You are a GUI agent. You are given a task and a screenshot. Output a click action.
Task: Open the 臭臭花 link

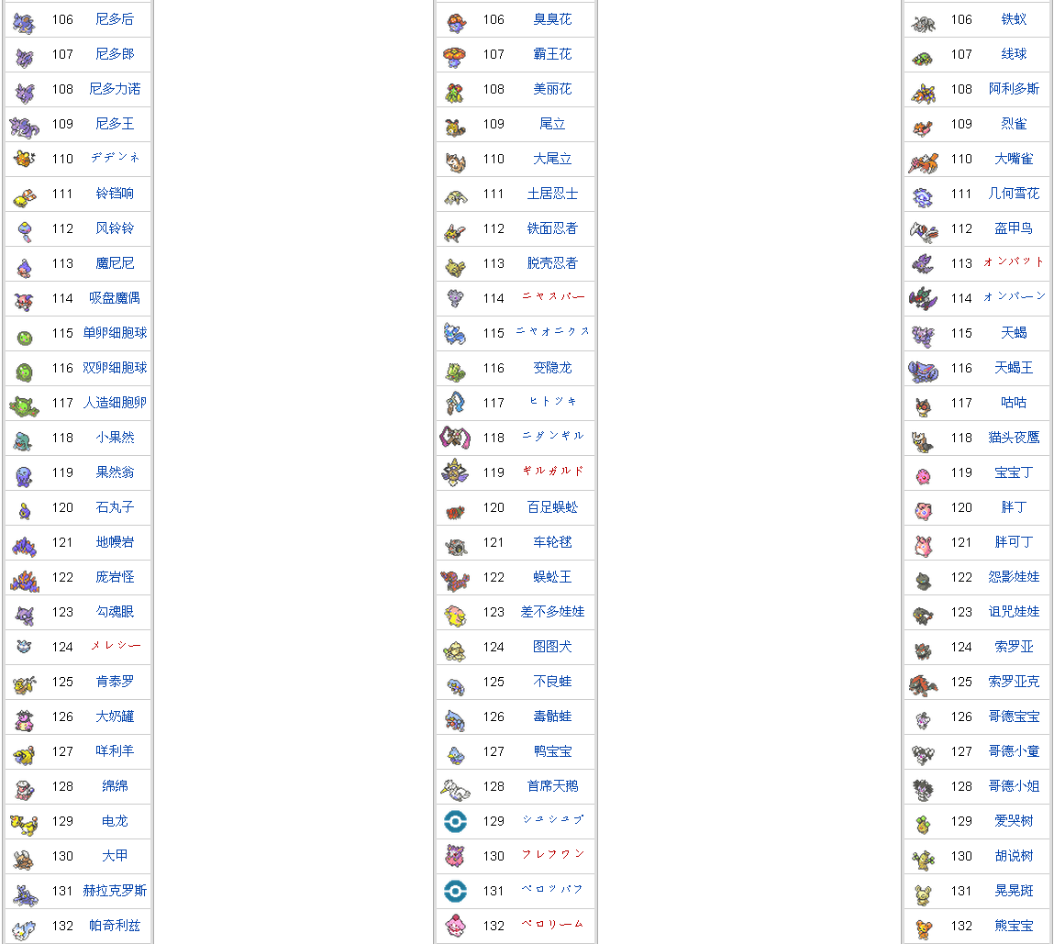click(x=552, y=19)
